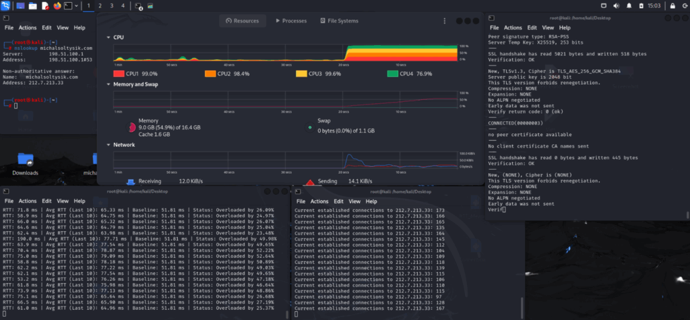Click the blue Receiving arrow icon
Screen dimensions: 690x320
tap(130, 181)
